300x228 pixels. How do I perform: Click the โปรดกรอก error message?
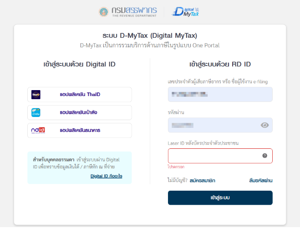(x=176, y=167)
